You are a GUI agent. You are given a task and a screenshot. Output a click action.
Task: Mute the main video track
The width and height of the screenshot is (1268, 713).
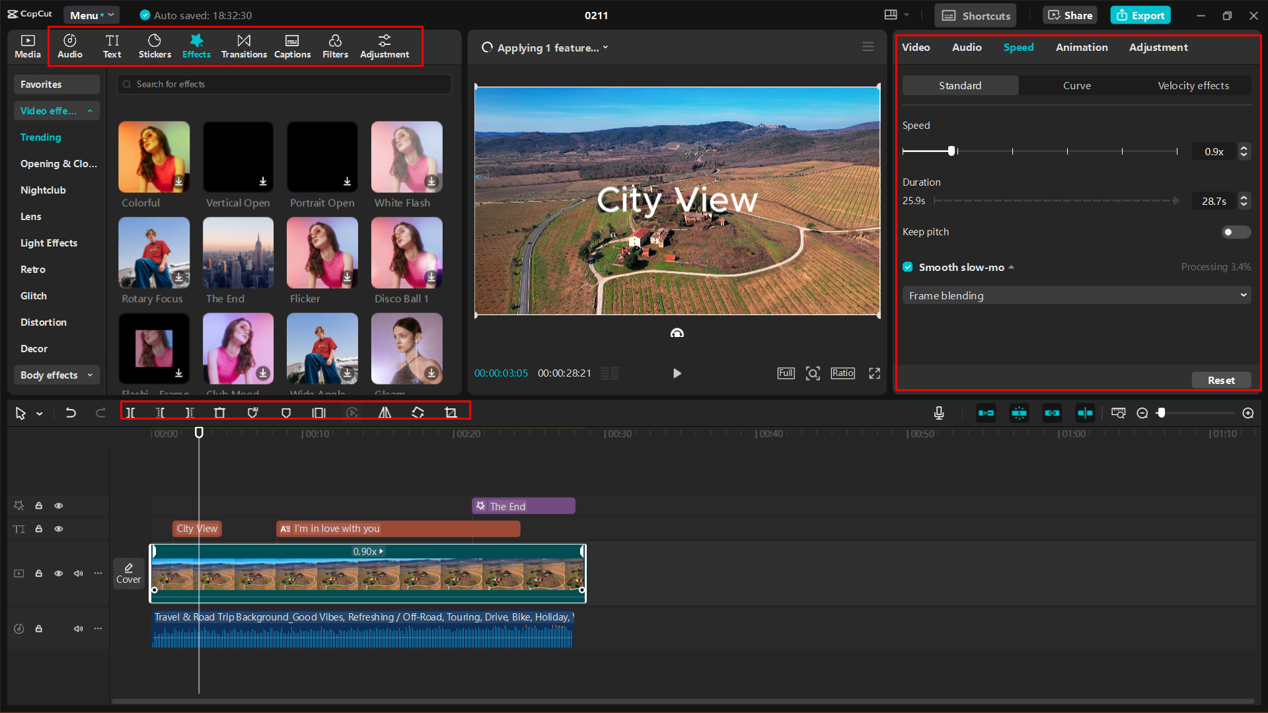(x=79, y=574)
